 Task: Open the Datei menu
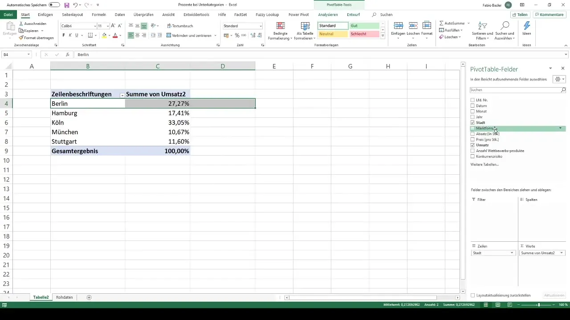point(8,15)
